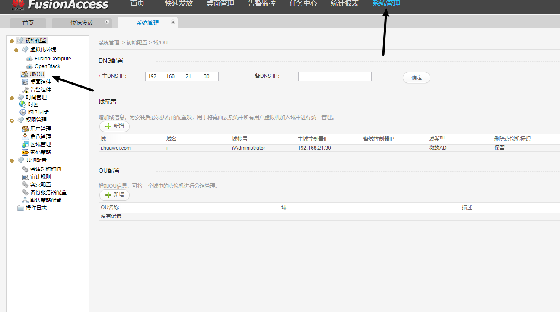Collapse the 初始配置 tree node
Image resolution: width=560 pixels, height=312 pixels.
click(x=12, y=40)
